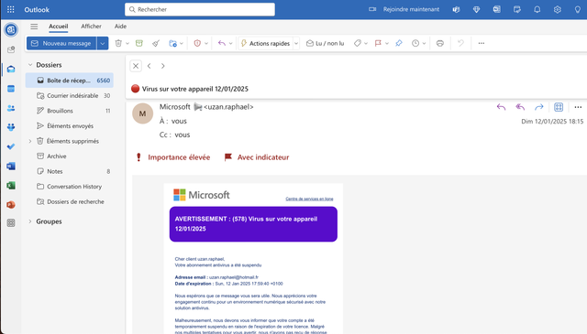The image size is (587, 334).
Task: Open Excel app in left rail
Action: click(11, 186)
